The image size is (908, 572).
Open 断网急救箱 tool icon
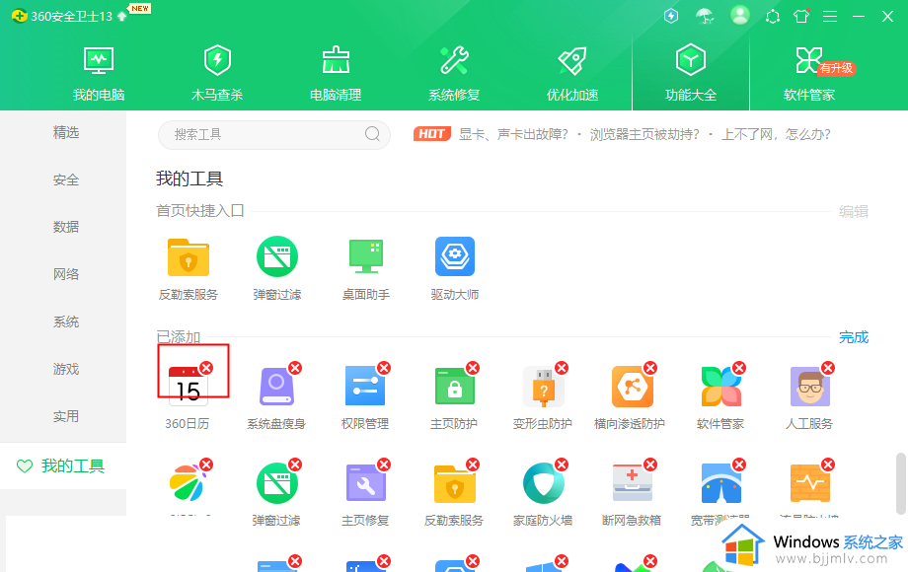coord(633,483)
